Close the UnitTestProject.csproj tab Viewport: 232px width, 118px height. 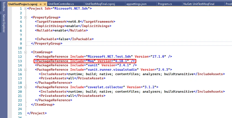45,4
